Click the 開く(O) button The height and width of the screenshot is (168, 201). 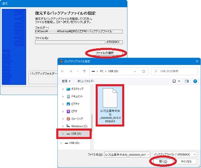pos(163,162)
